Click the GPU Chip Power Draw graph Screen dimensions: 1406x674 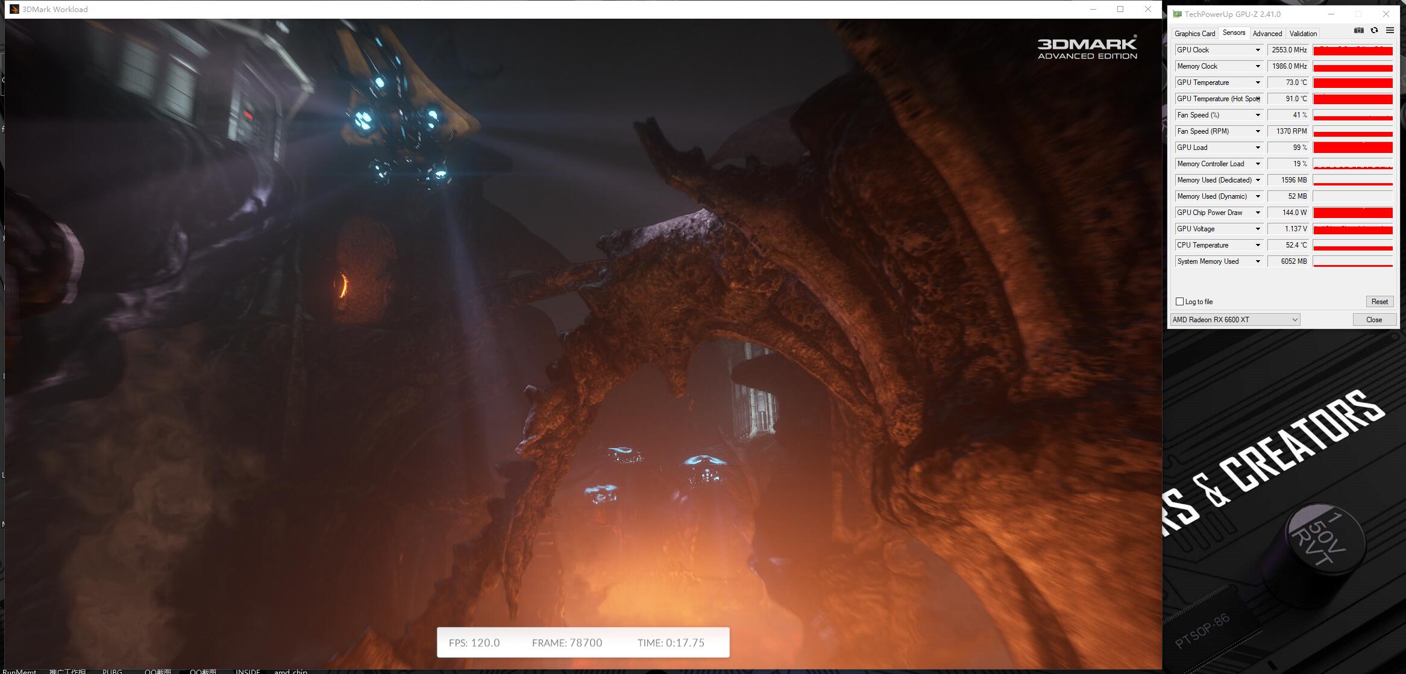[1353, 213]
